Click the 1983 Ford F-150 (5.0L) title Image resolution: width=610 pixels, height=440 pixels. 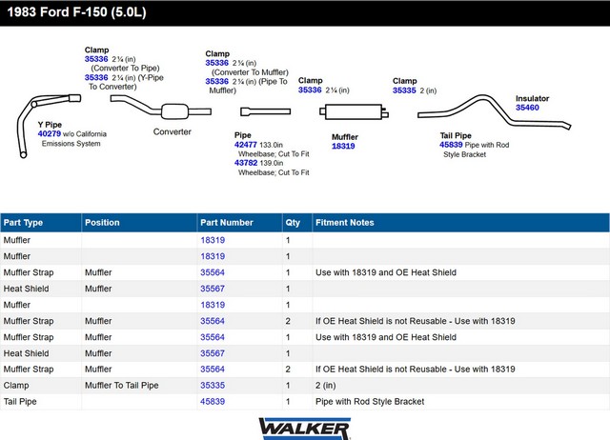pos(76,12)
